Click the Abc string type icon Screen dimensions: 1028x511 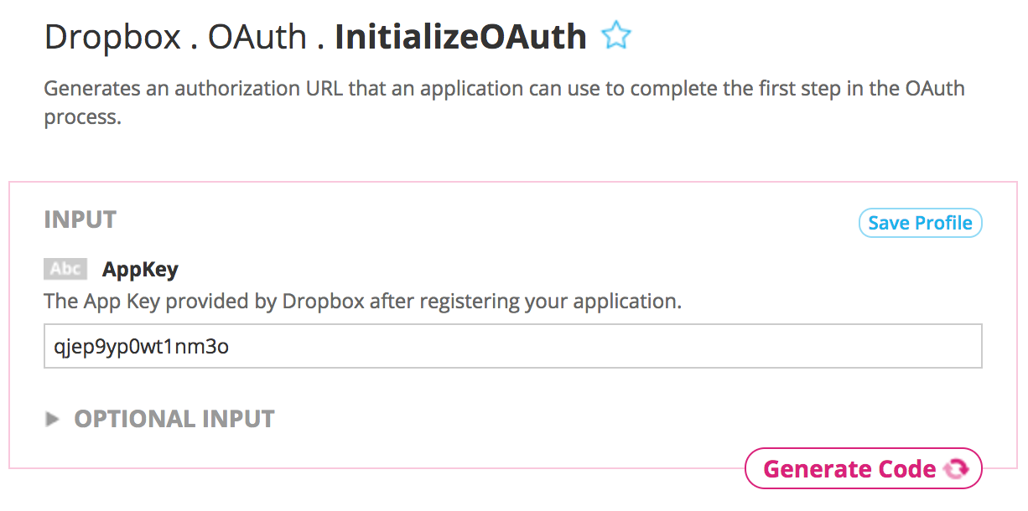(65, 269)
